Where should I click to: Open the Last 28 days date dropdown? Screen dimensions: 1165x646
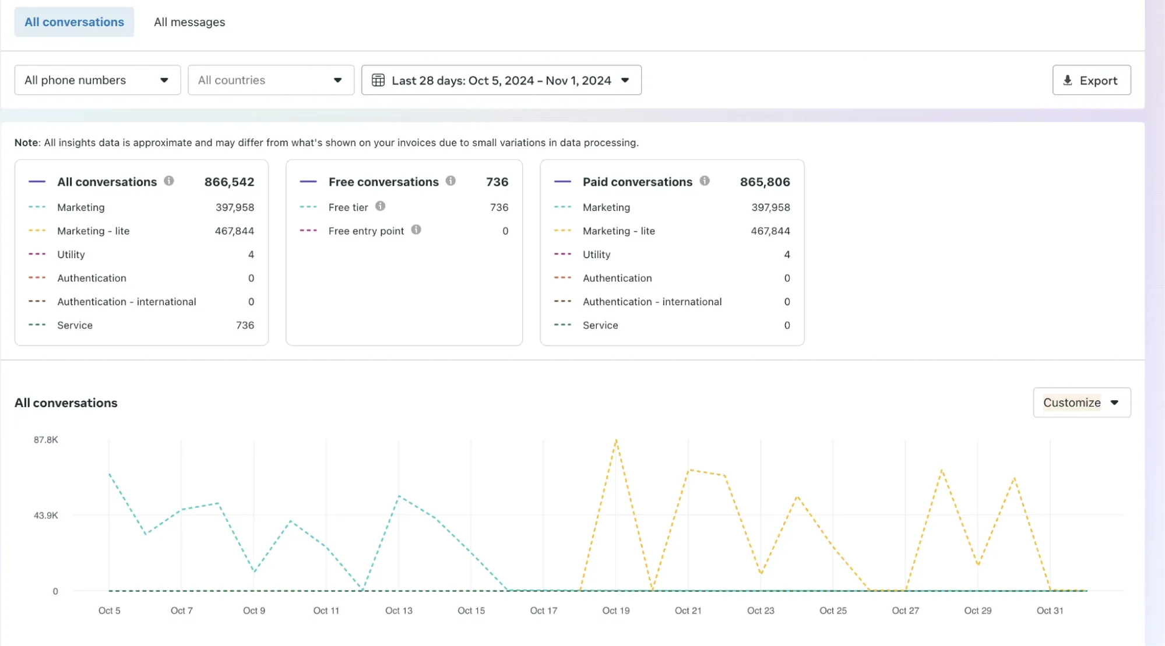(501, 80)
